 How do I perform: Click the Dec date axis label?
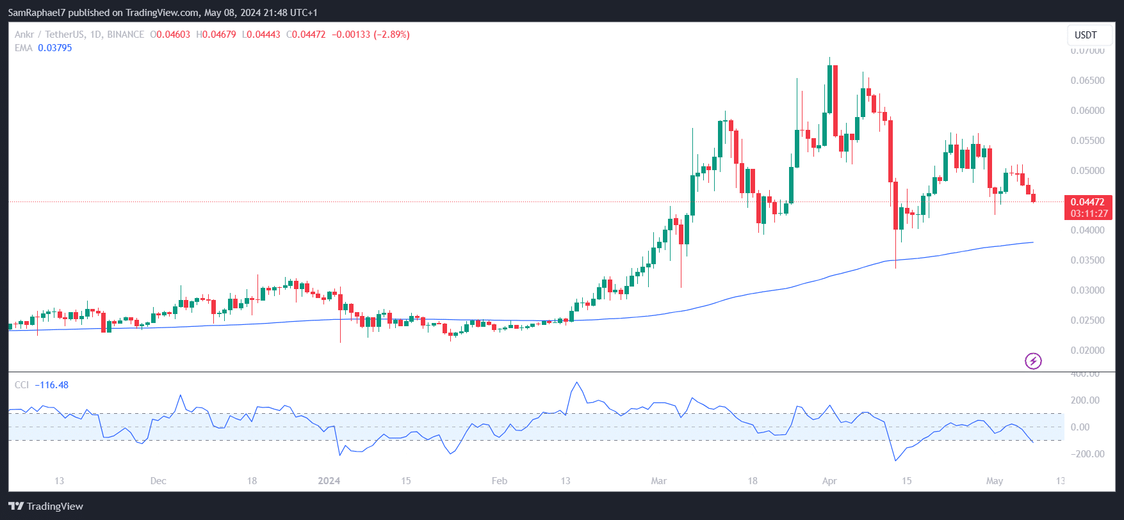[158, 481]
